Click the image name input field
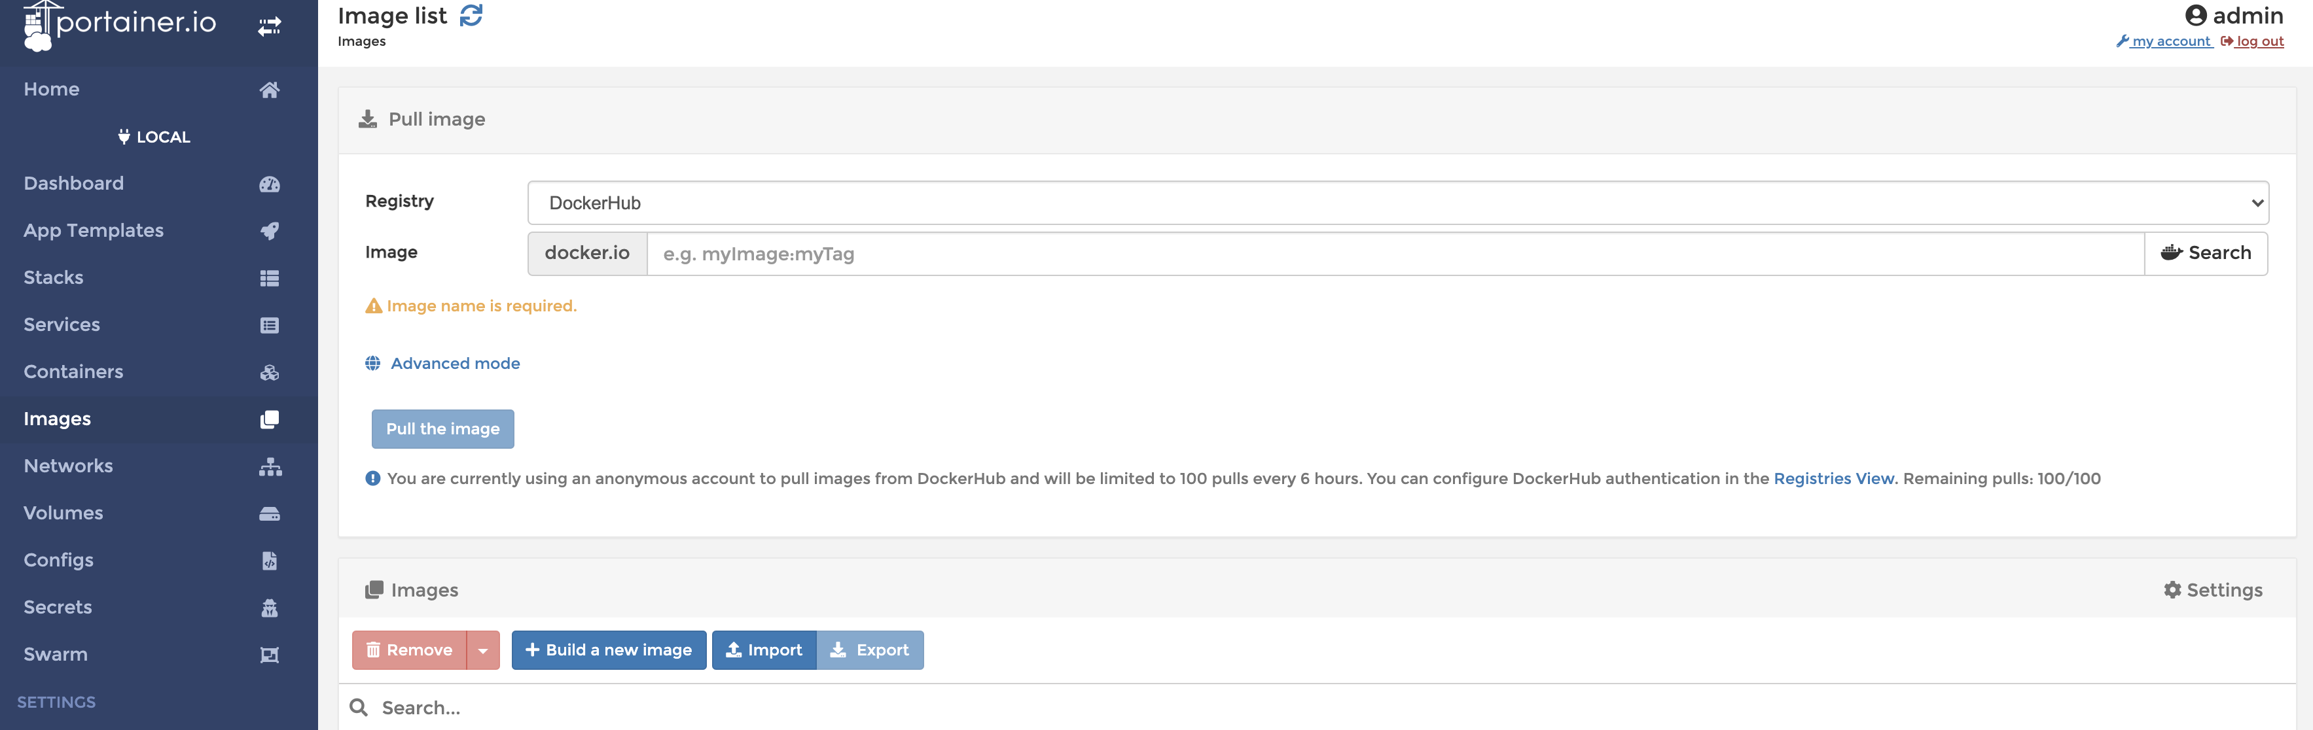 pyautogui.click(x=1395, y=254)
